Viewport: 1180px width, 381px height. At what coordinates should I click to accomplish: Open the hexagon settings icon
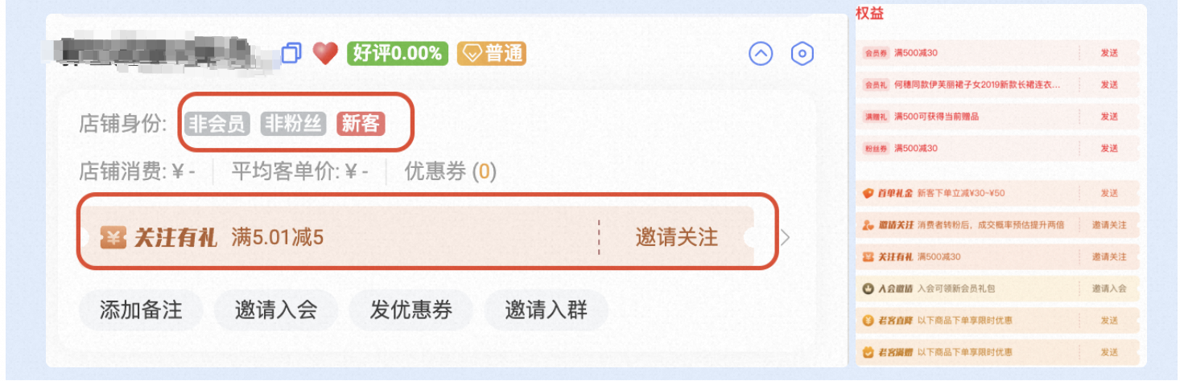click(x=802, y=54)
